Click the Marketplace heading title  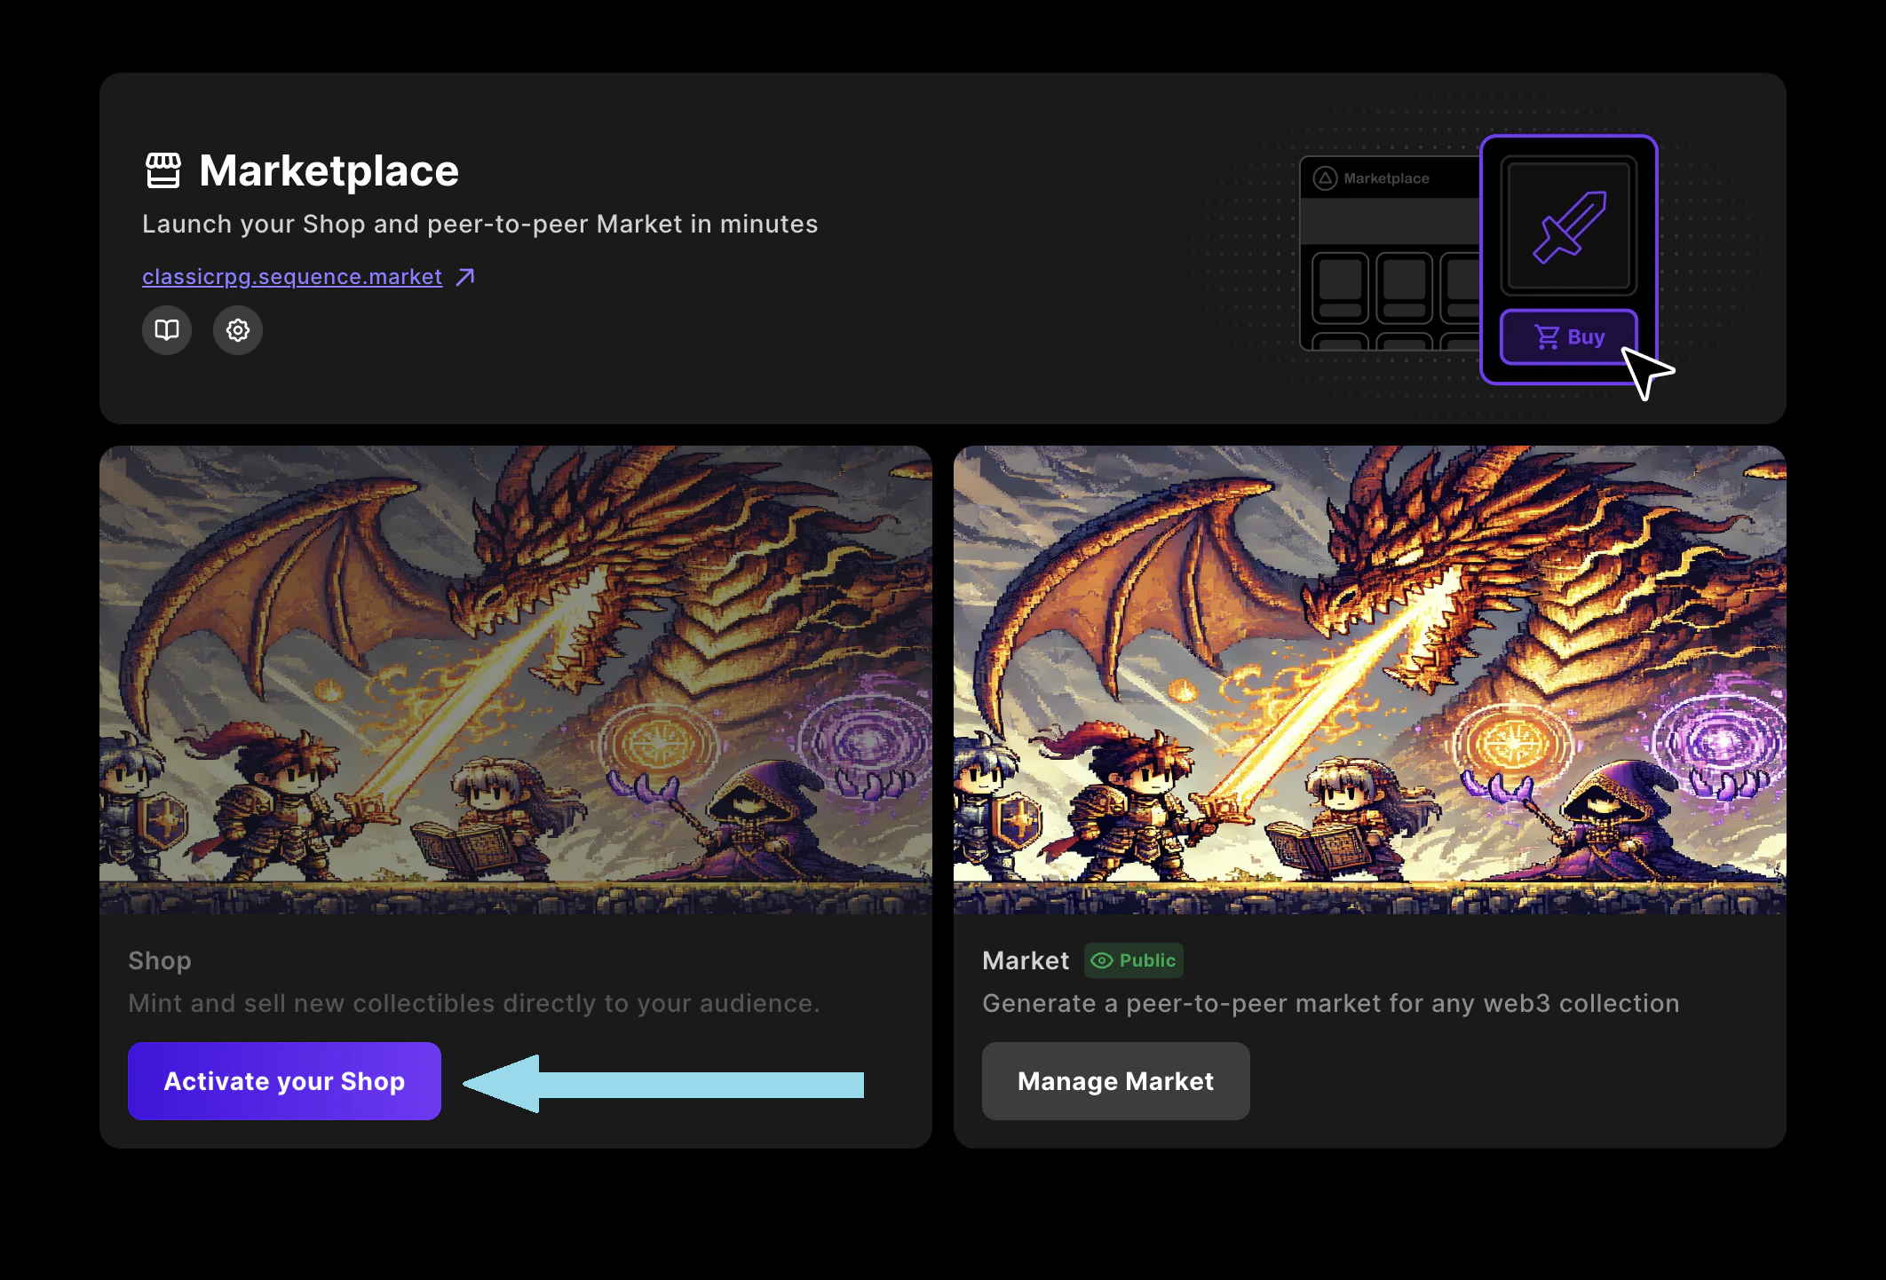click(329, 170)
